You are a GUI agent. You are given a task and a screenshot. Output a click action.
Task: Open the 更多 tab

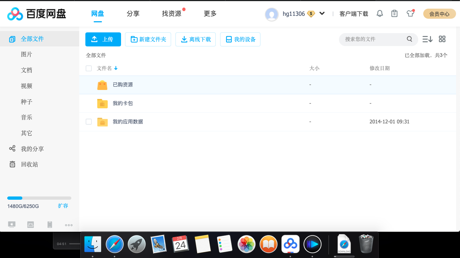pos(210,14)
